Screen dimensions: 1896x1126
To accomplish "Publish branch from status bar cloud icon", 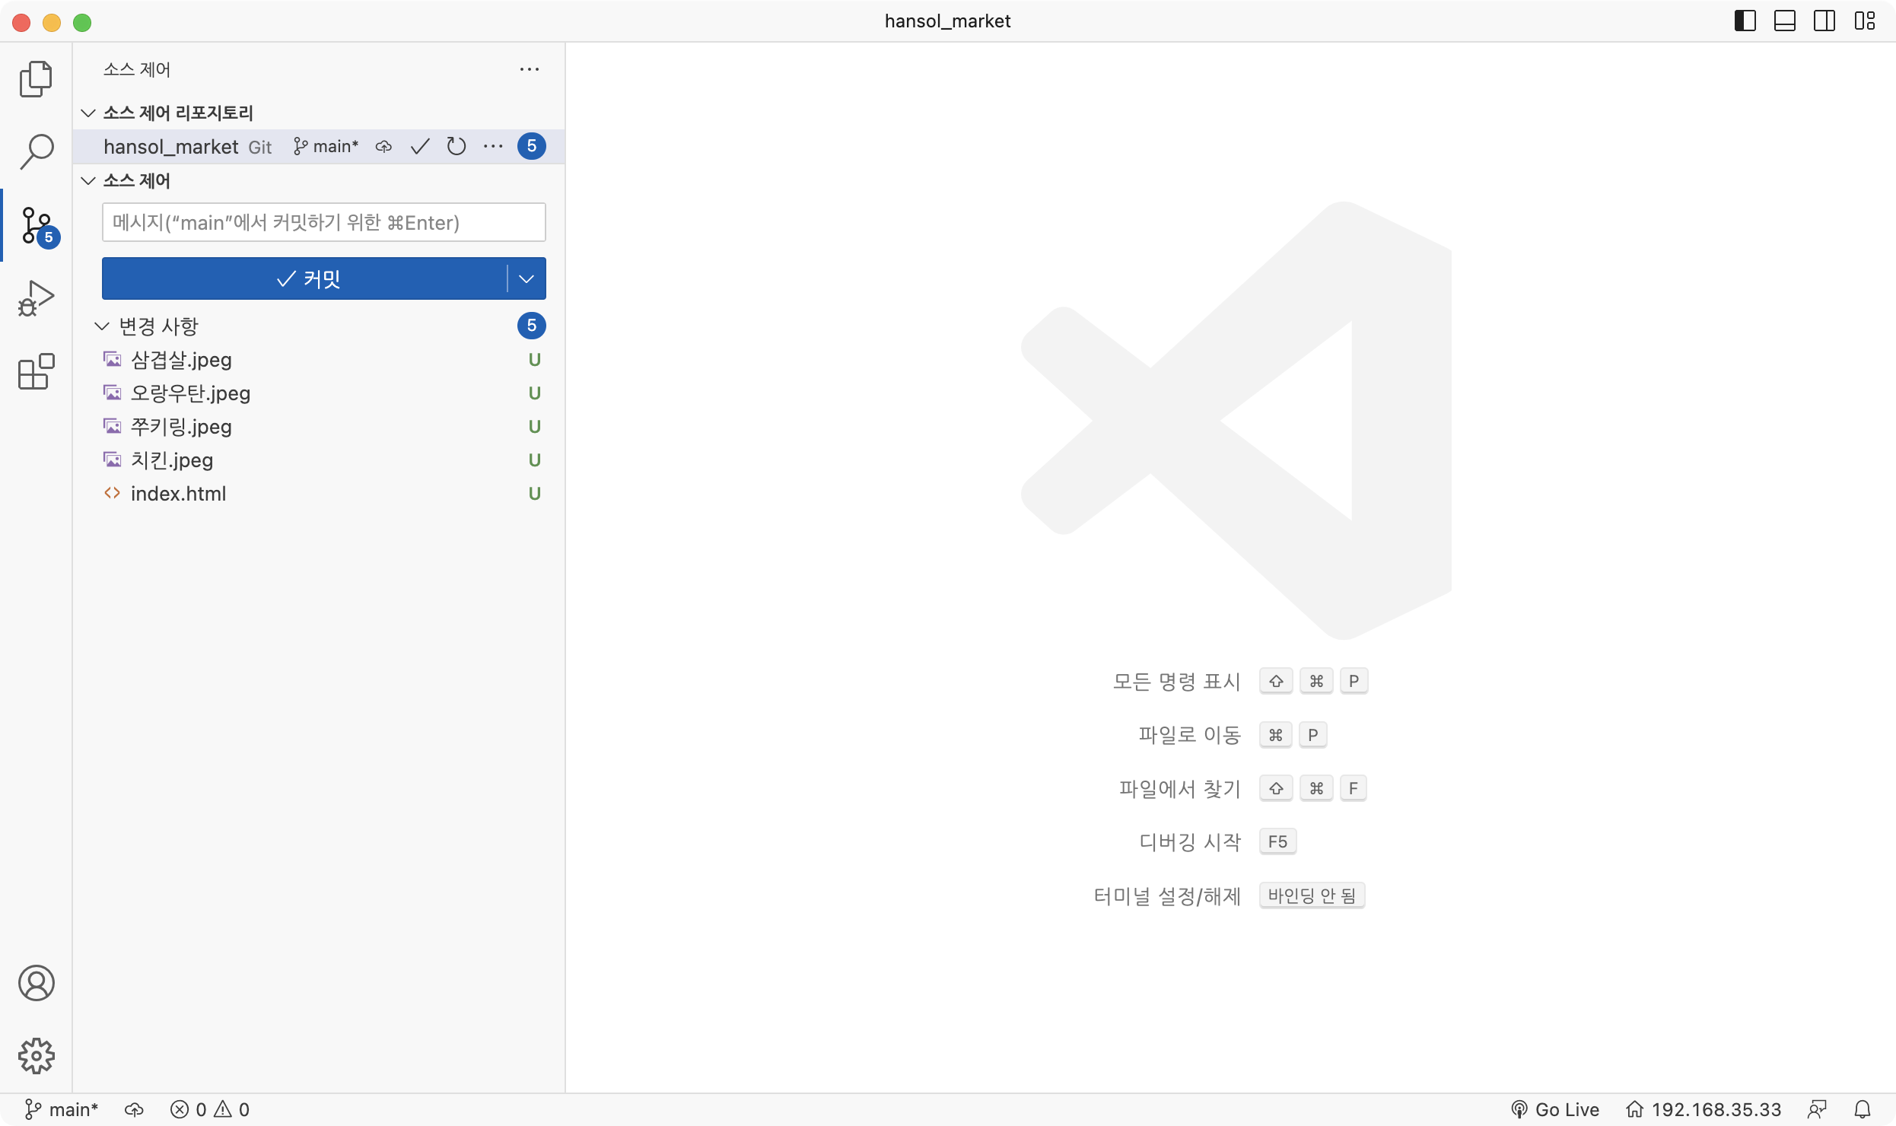I will coord(134,1109).
